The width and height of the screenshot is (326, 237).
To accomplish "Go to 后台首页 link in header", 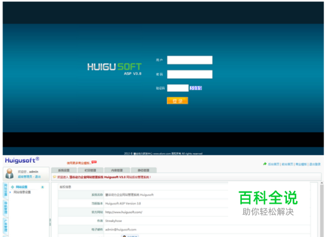I will point(274,164).
